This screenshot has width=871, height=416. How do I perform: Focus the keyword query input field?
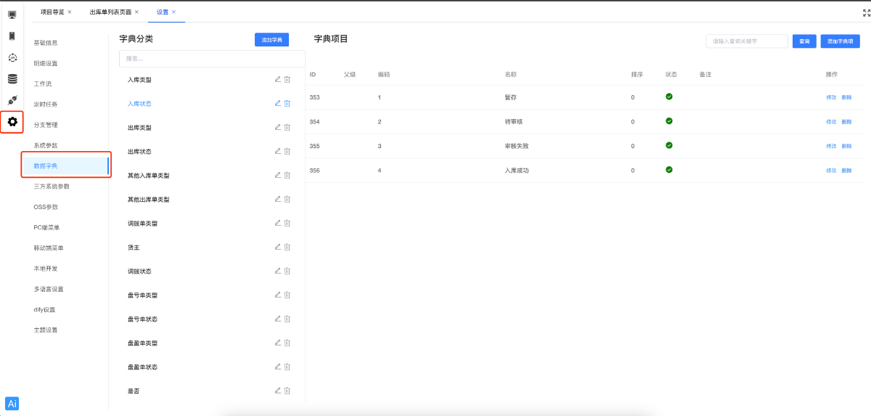click(x=747, y=41)
